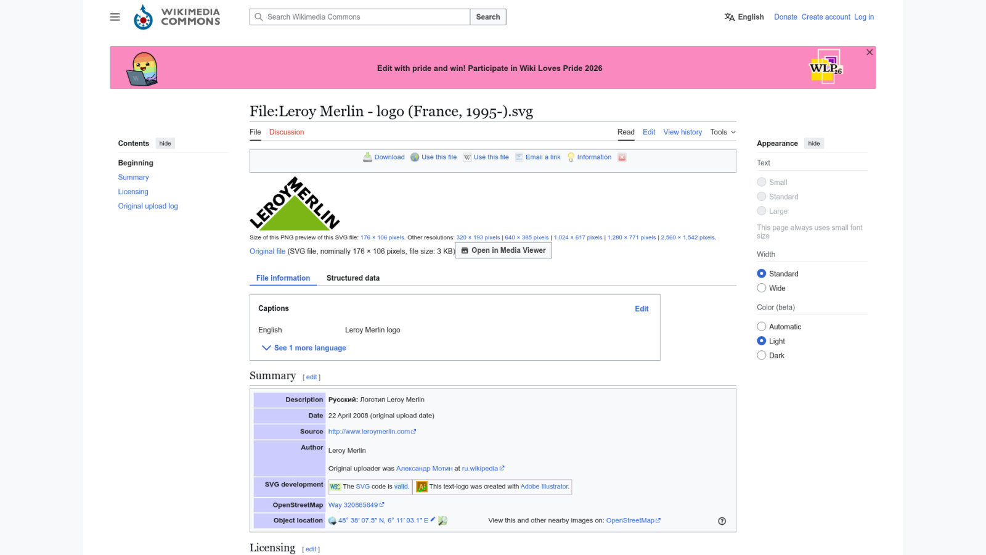Jump to Licensing in Contents
This screenshot has height=555, width=986.
point(133,192)
